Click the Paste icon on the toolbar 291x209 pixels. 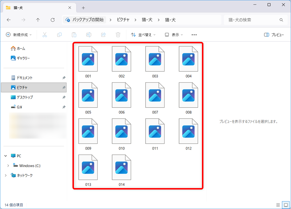pos(74,35)
